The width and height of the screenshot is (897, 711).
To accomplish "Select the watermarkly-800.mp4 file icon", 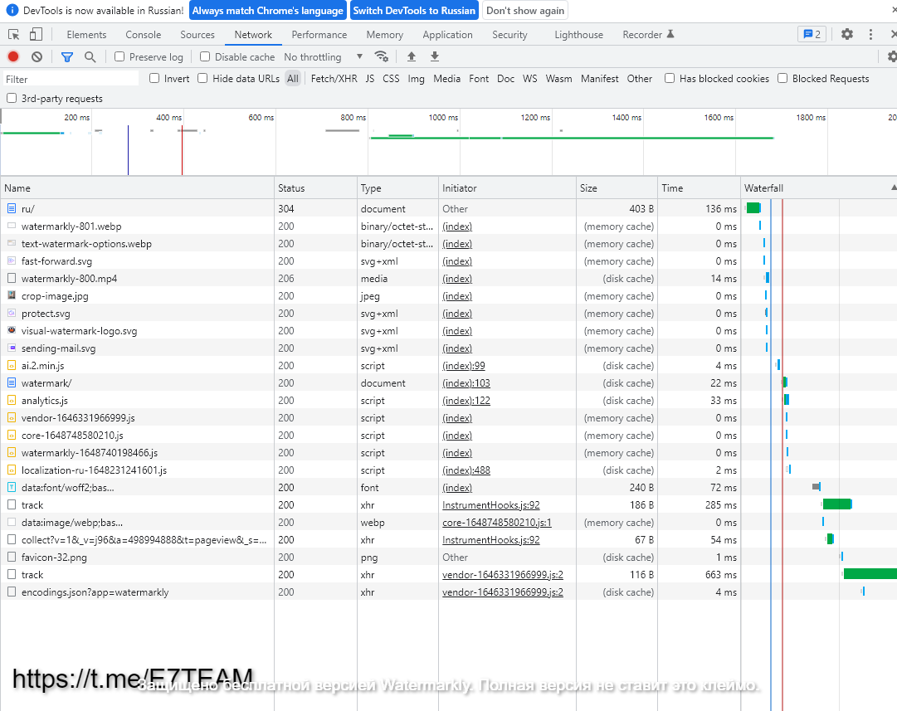I will (x=12, y=279).
